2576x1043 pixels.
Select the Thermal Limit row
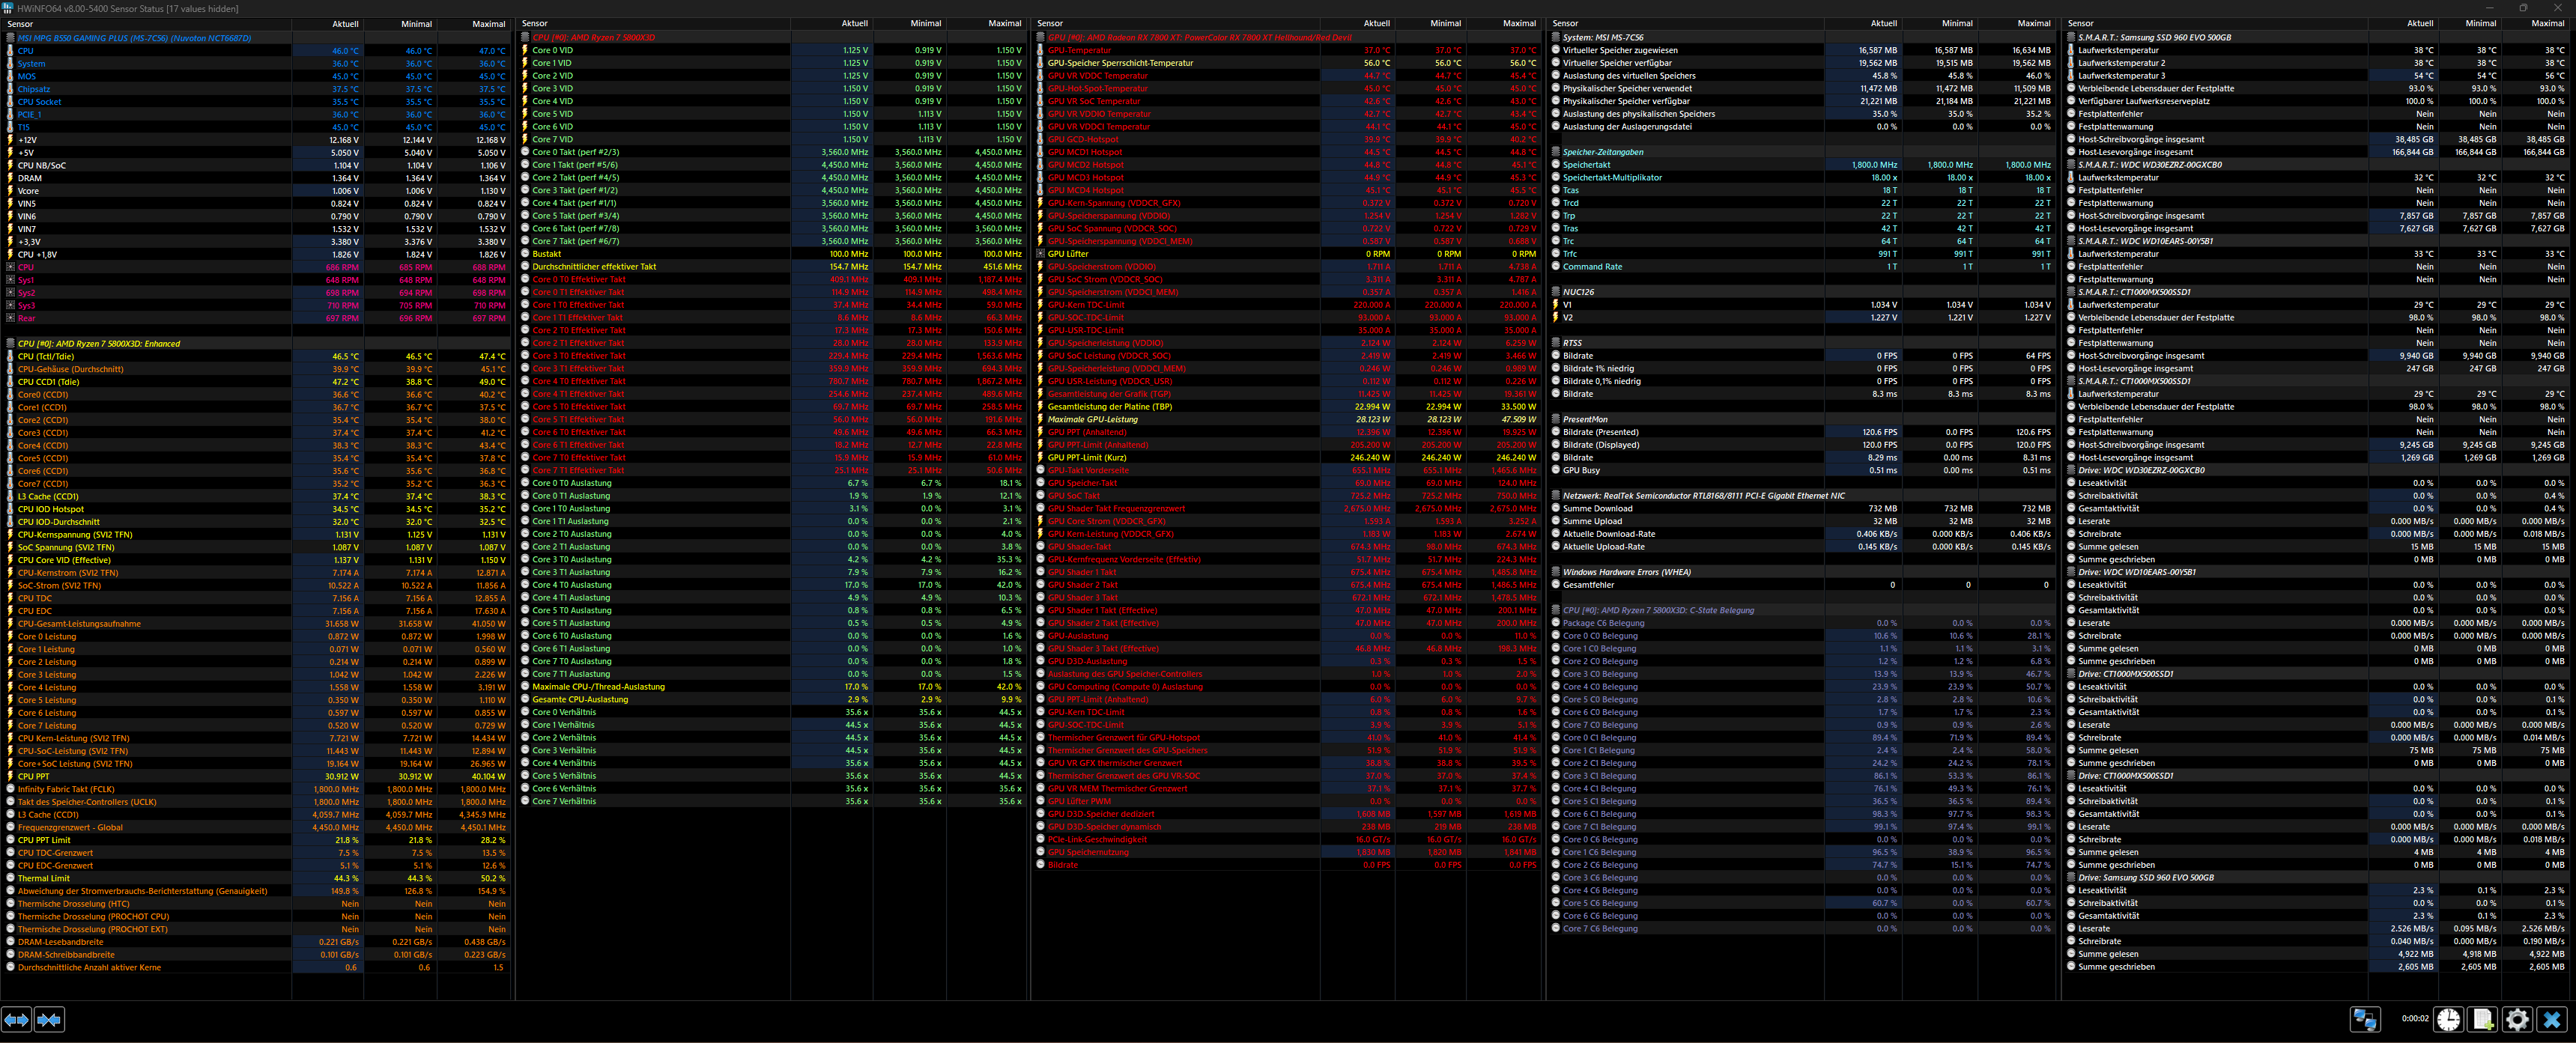pyautogui.click(x=44, y=878)
